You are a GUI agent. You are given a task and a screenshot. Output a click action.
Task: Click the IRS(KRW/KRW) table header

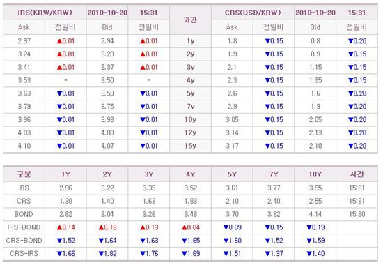point(45,13)
